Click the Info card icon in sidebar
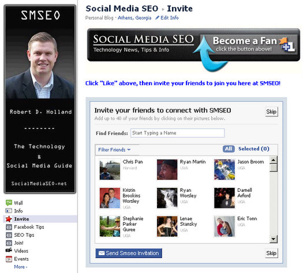Viewport: 303px width, 273px height. coord(9,211)
